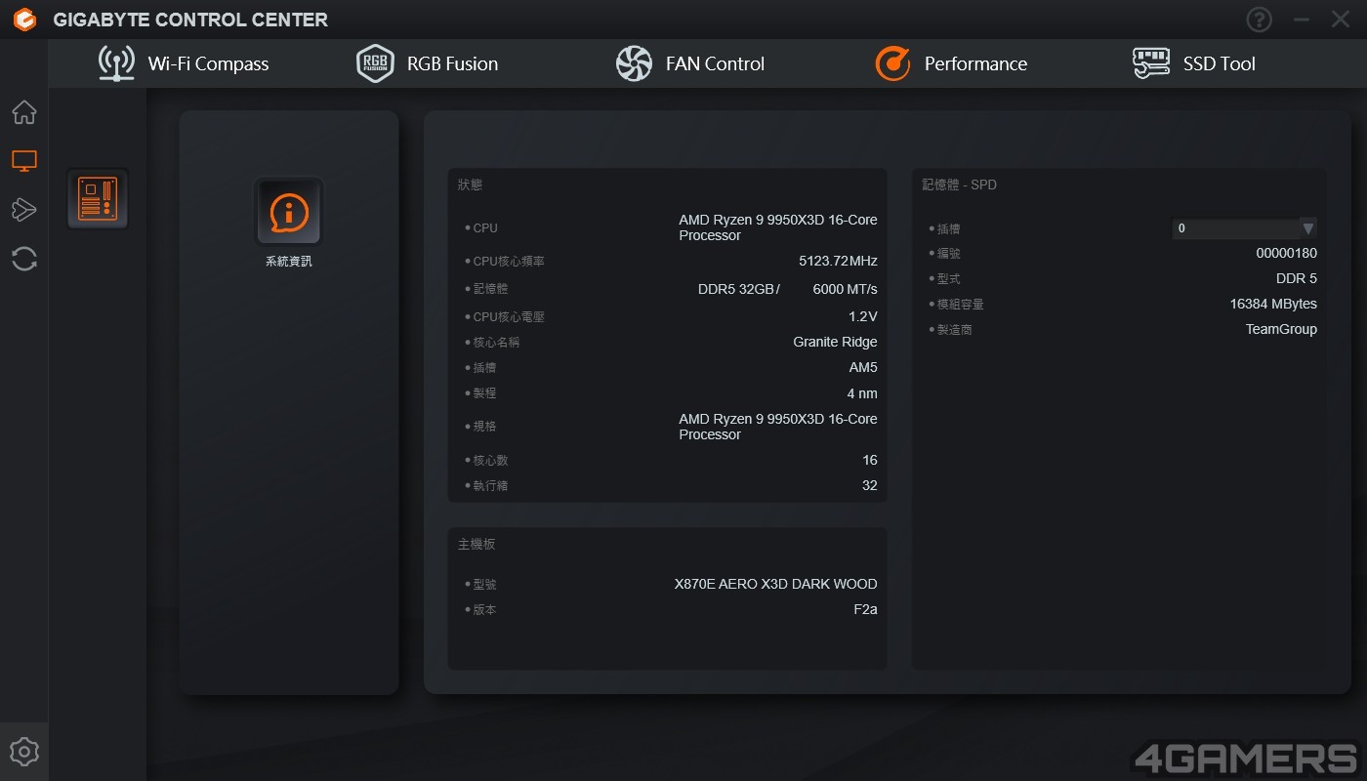Minimize the Gigabyte Control Center window

click(x=1301, y=20)
